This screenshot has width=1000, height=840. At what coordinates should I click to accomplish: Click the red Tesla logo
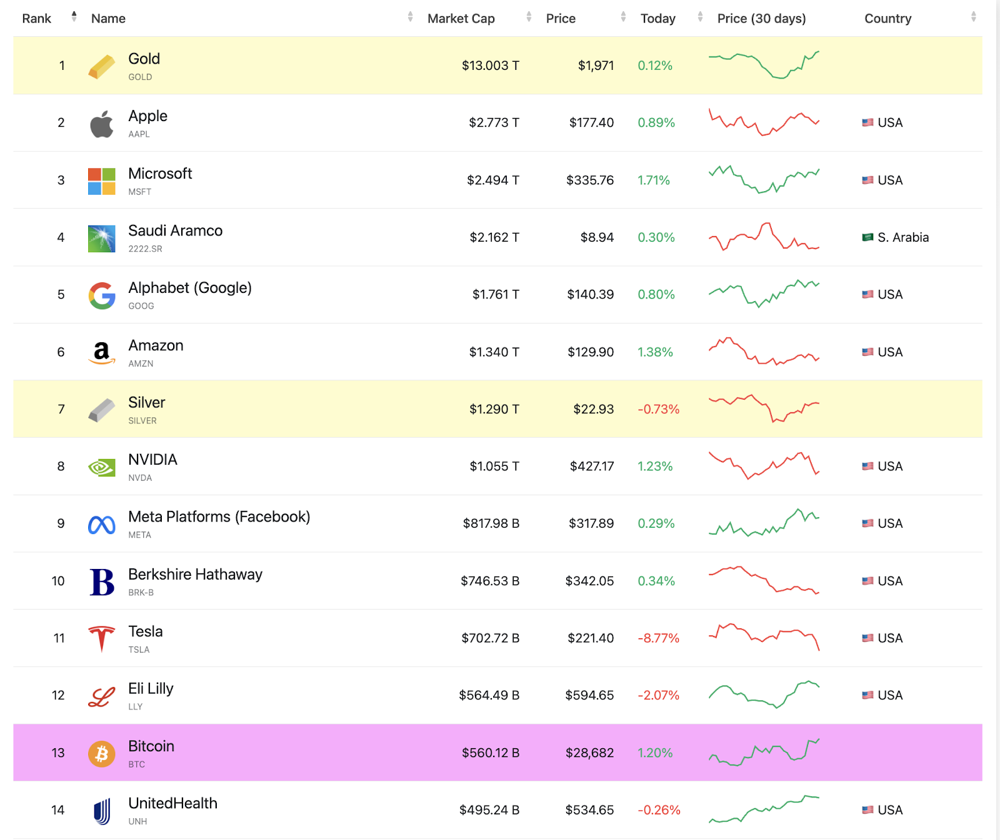point(102,639)
